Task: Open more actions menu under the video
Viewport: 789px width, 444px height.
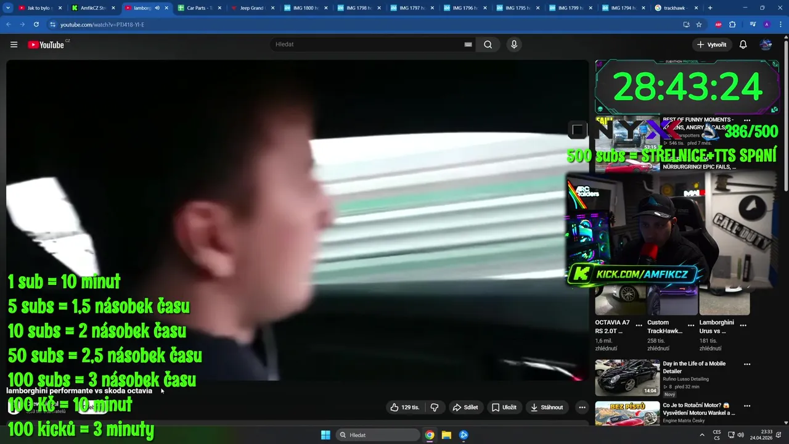Action: tap(582, 407)
